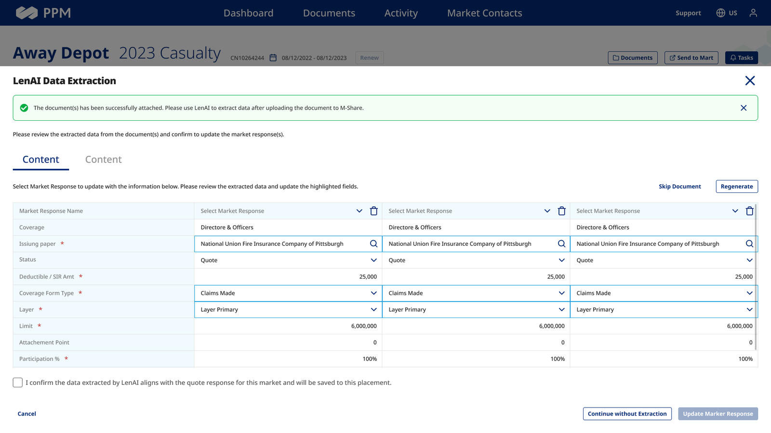Screen dimensions: 771x433
Task: Open Coverage Form Type dropdown in first column
Action: click(288, 293)
